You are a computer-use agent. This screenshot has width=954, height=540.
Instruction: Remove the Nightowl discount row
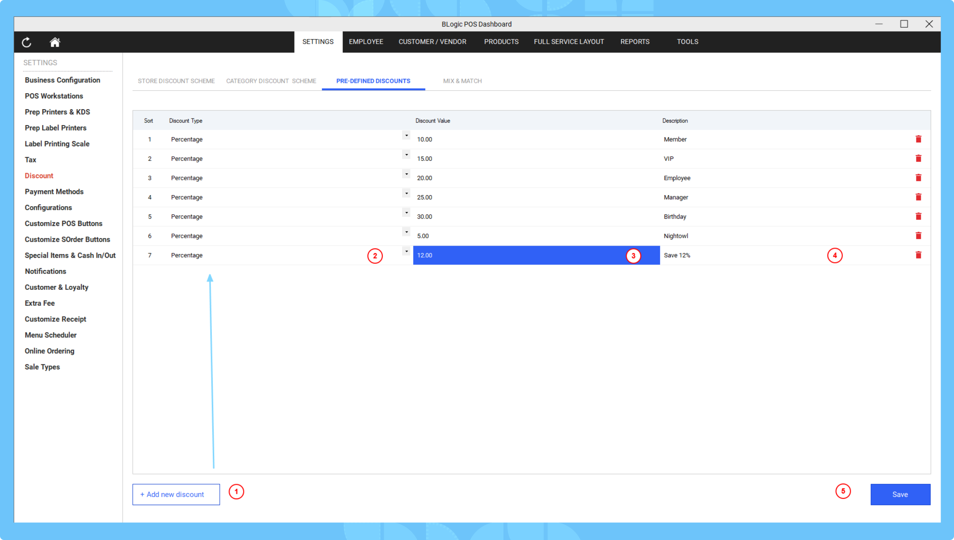(x=918, y=236)
